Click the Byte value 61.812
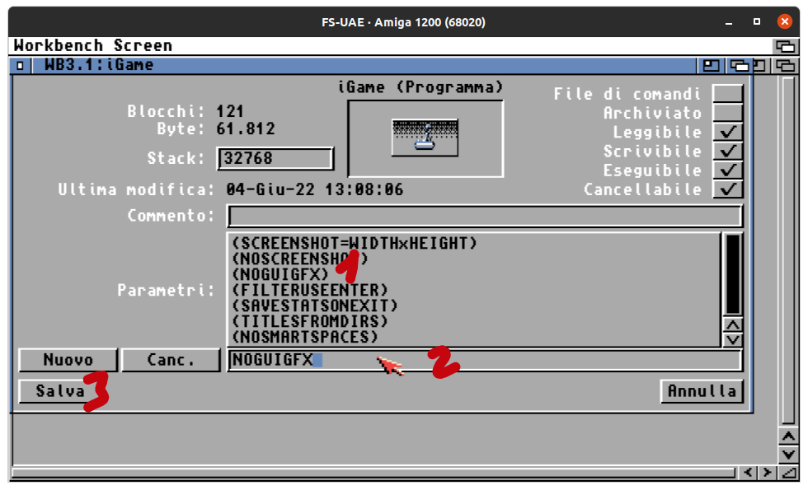Image resolution: width=808 pixels, height=490 pixels. [246, 128]
